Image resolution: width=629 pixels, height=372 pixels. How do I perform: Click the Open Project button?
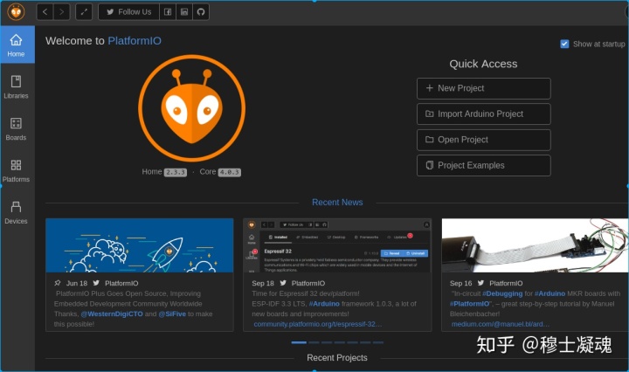tap(484, 140)
